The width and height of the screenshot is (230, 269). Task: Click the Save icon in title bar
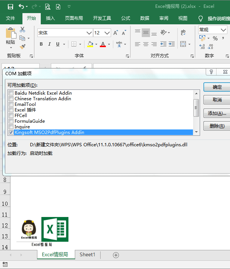click(x=10, y=6)
